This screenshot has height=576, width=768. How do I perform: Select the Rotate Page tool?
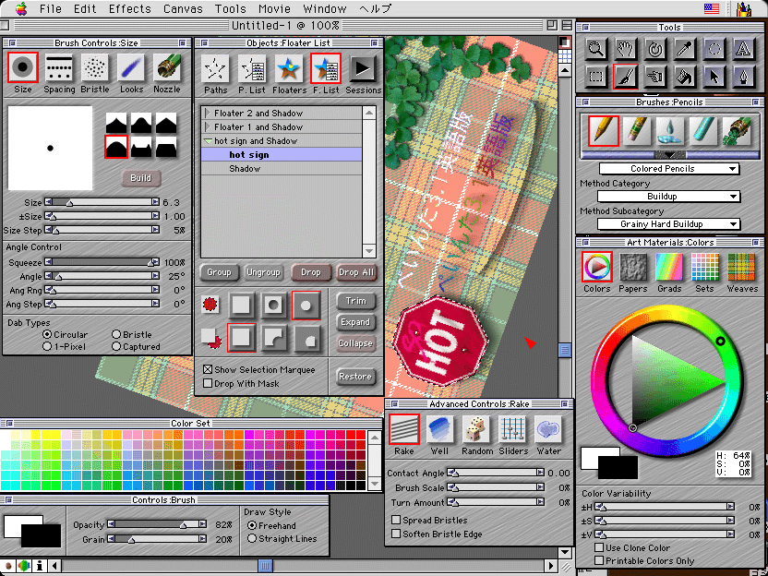click(x=654, y=49)
